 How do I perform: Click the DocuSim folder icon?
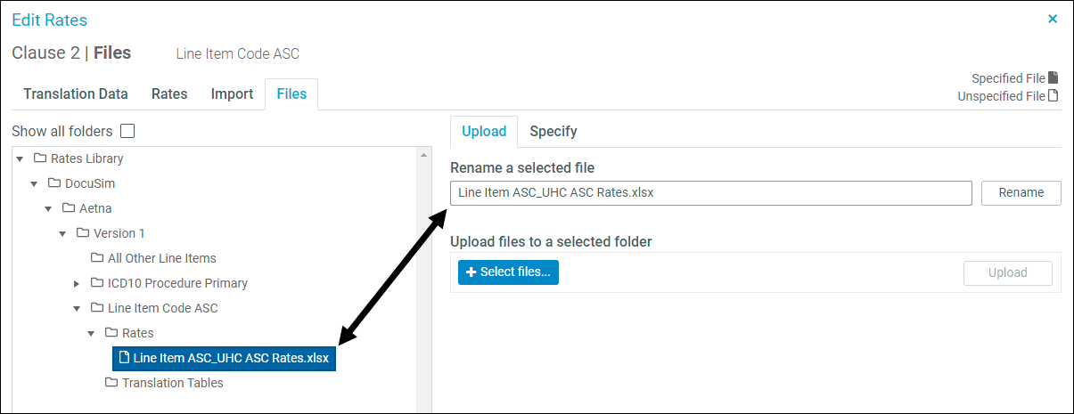pos(54,183)
